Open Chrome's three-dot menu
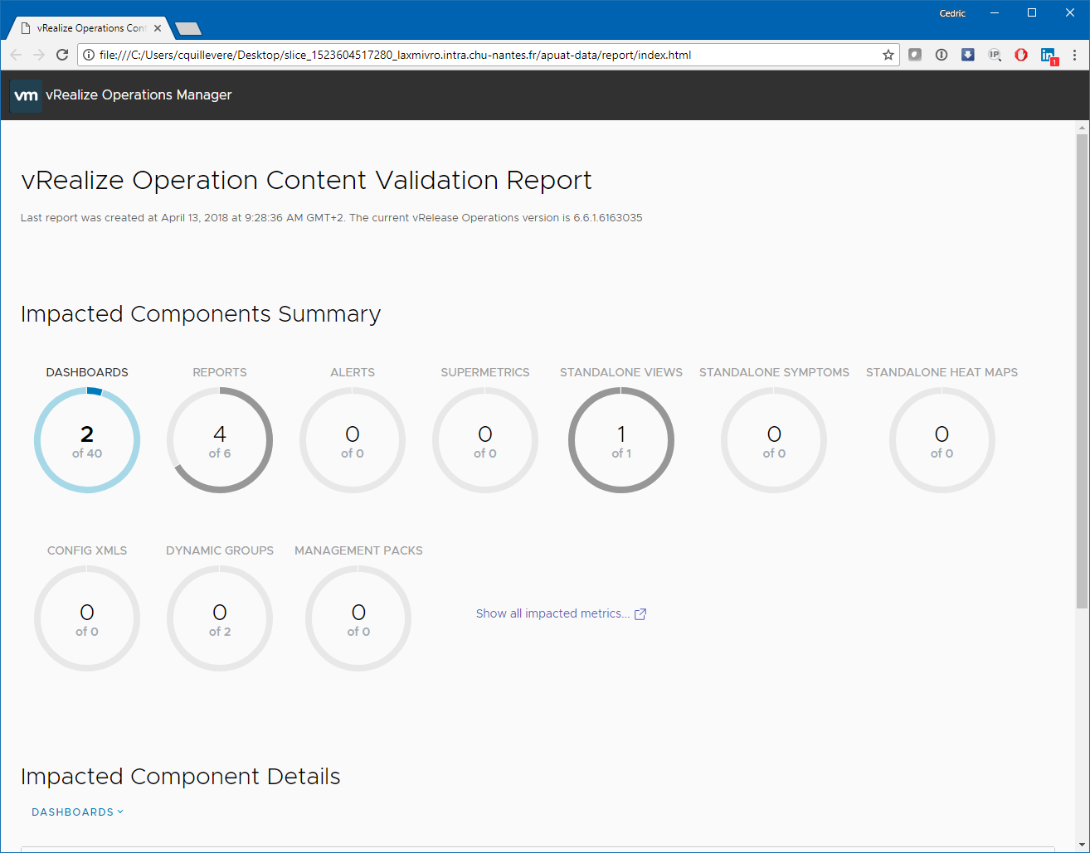This screenshot has width=1090, height=853. pos(1074,55)
